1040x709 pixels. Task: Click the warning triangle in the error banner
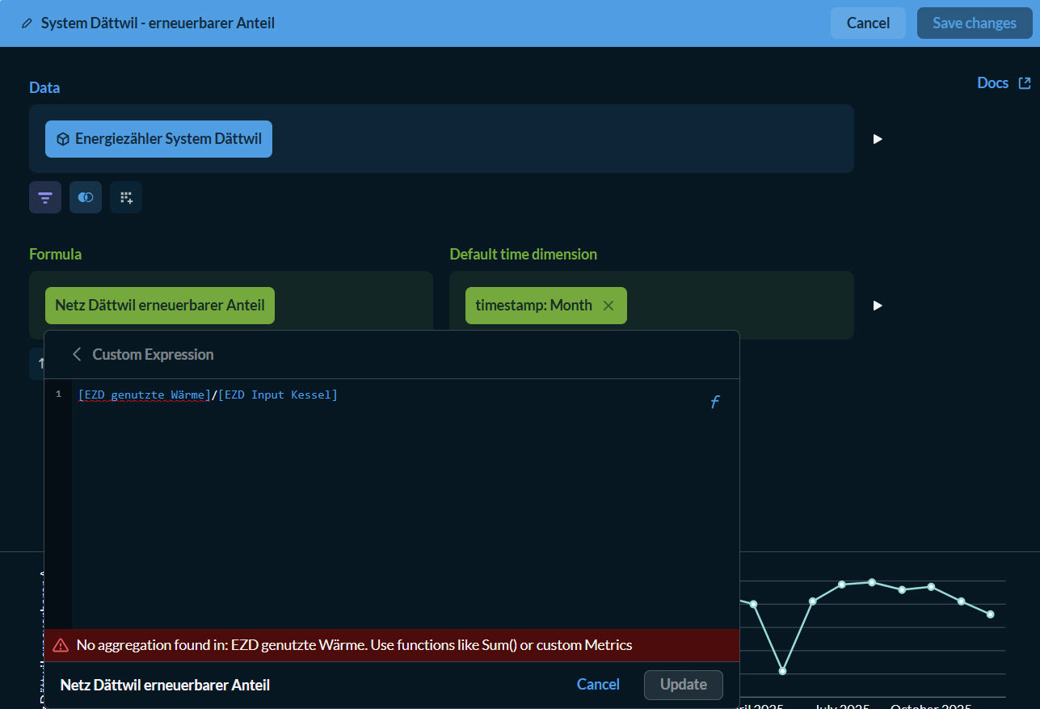click(x=61, y=645)
